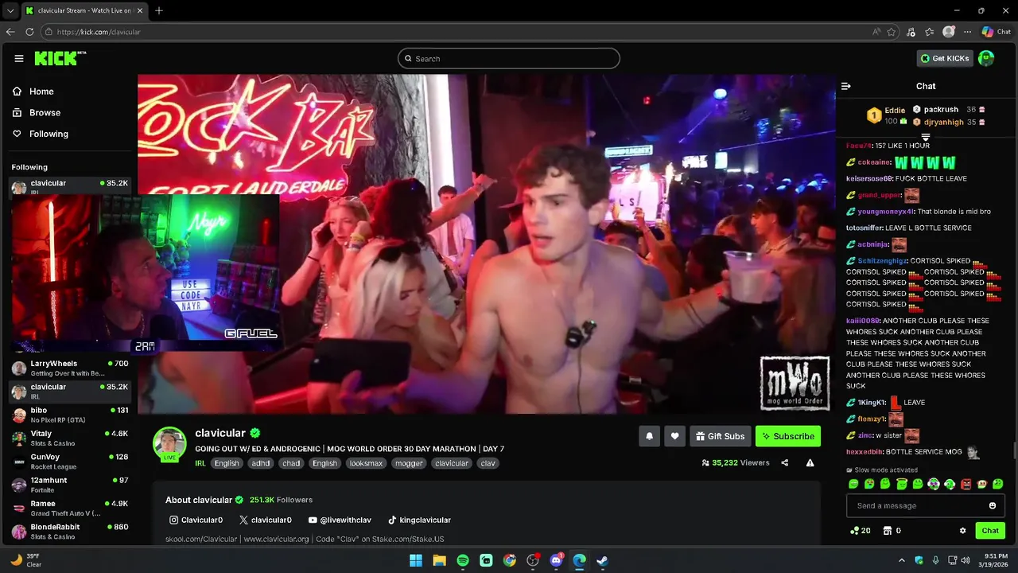Open BlondeRabbit channel from following list
The height and width of the screenshot is (573, 1018).
[70, 532]
